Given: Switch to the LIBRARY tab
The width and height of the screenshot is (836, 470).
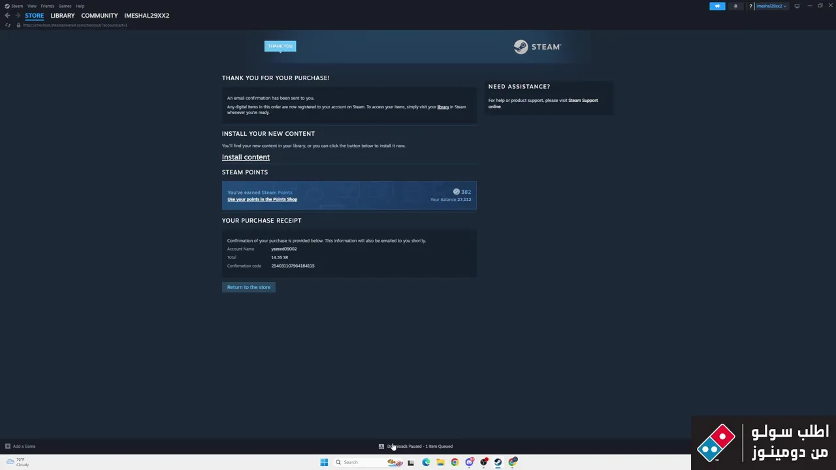Looking at the screenshot, I should 63,16.
